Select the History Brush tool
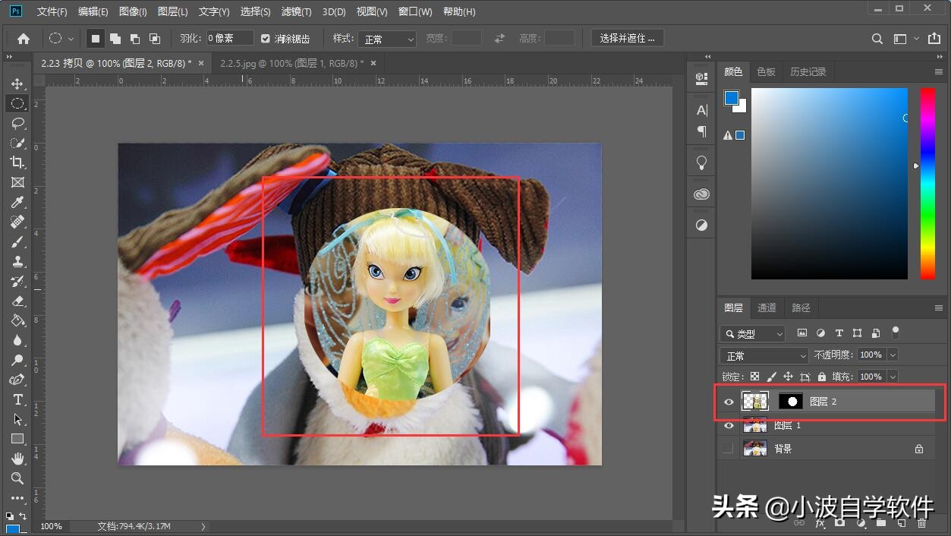The height and width of the screenshot is (536, 951). (x=17, y=281)
